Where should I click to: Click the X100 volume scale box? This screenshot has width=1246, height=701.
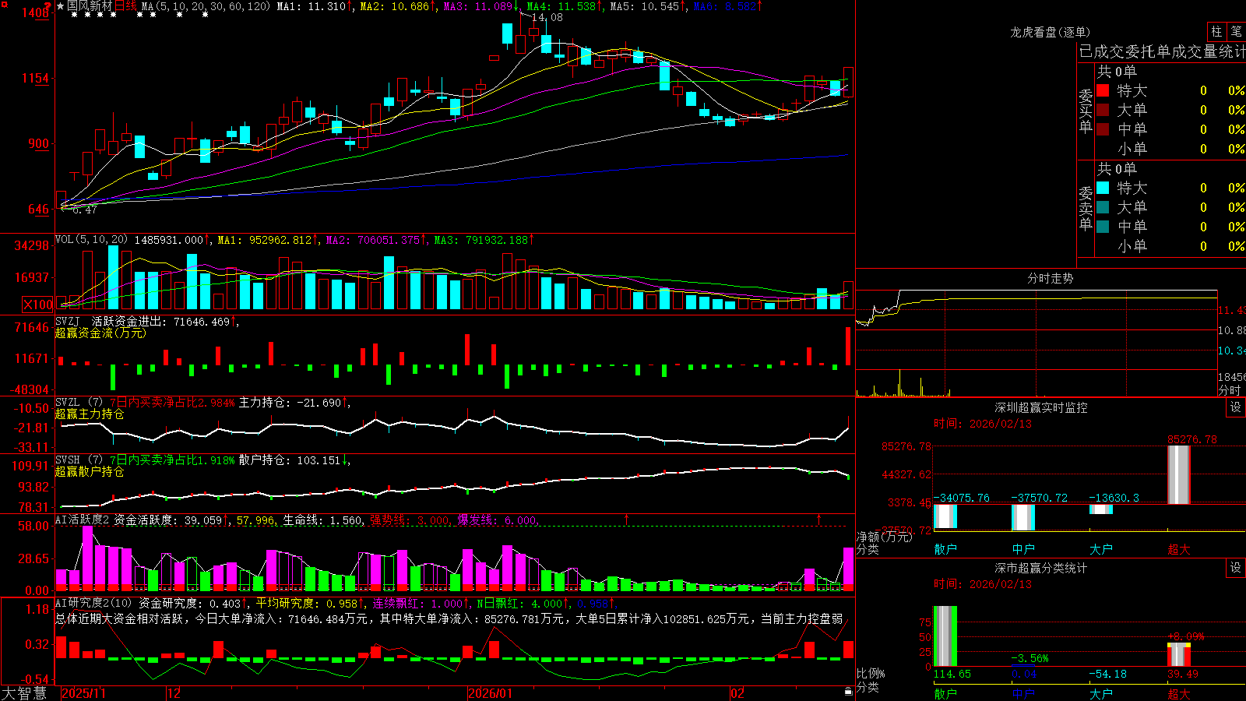pyautogui.click(x=37, y=305)
